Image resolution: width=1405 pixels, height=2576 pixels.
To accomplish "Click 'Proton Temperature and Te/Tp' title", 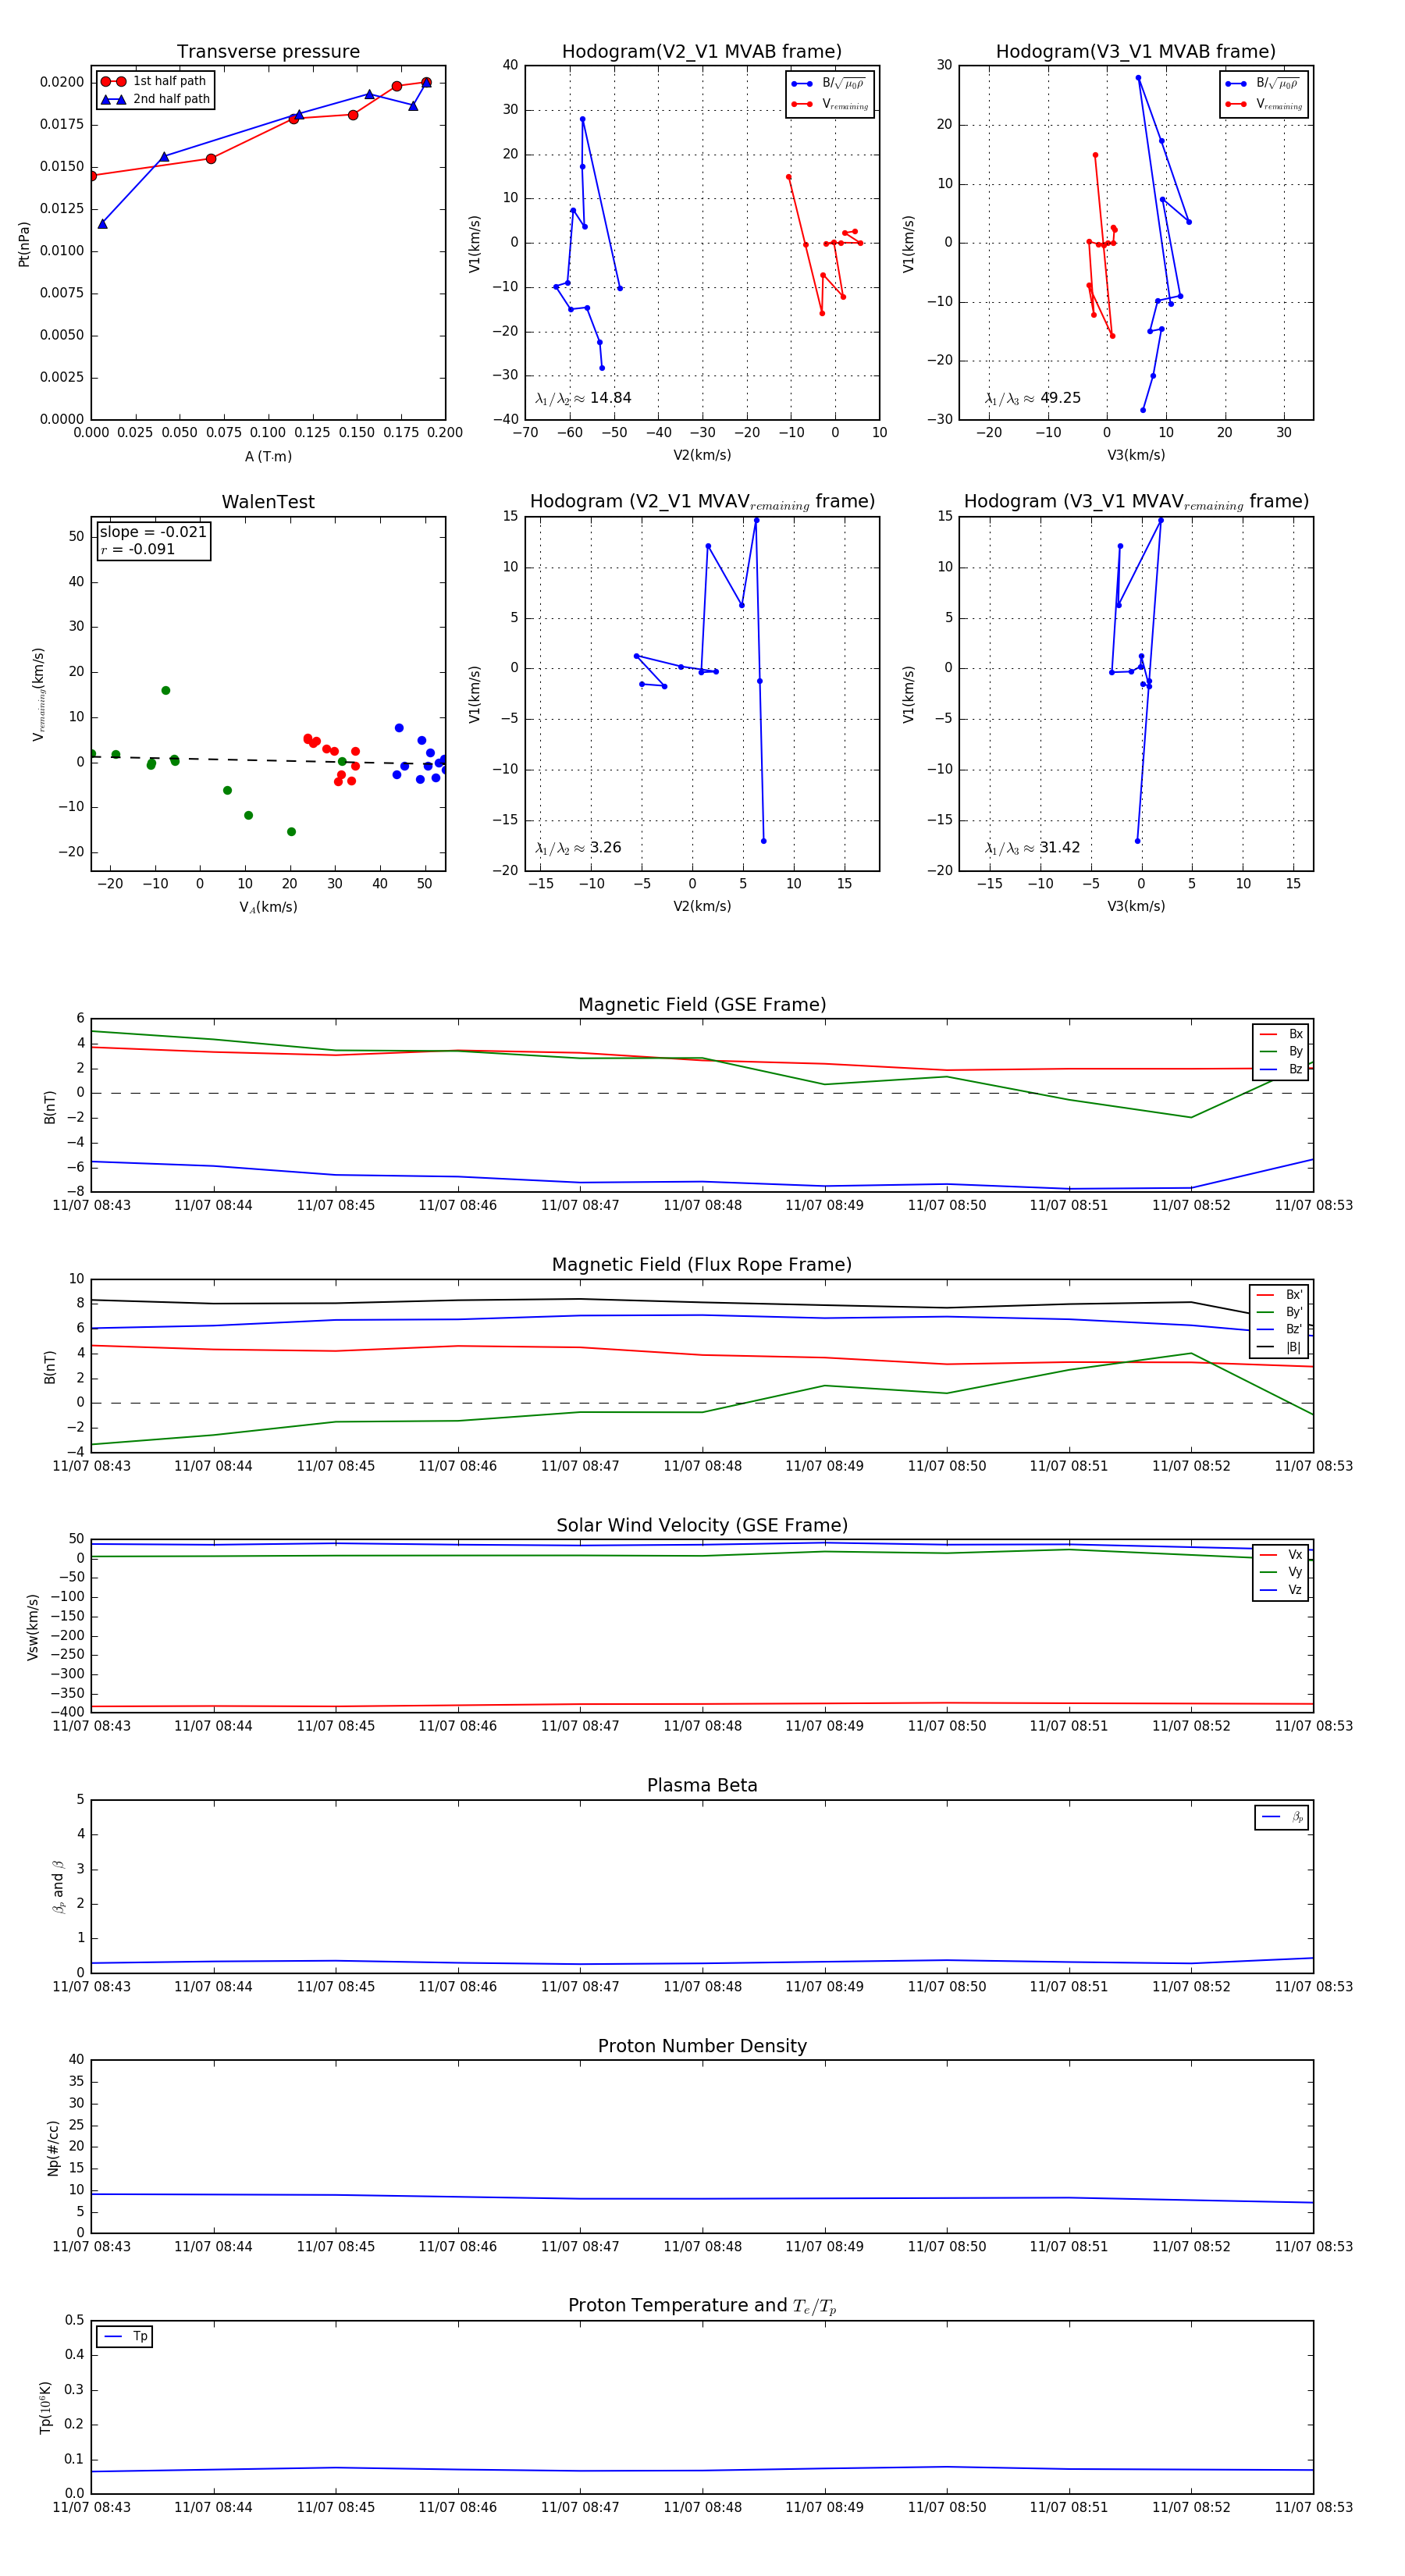I will [702, 2306].
